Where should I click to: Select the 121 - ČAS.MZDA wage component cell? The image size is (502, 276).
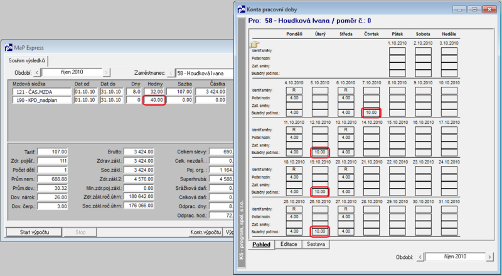[x=42, y=92]
